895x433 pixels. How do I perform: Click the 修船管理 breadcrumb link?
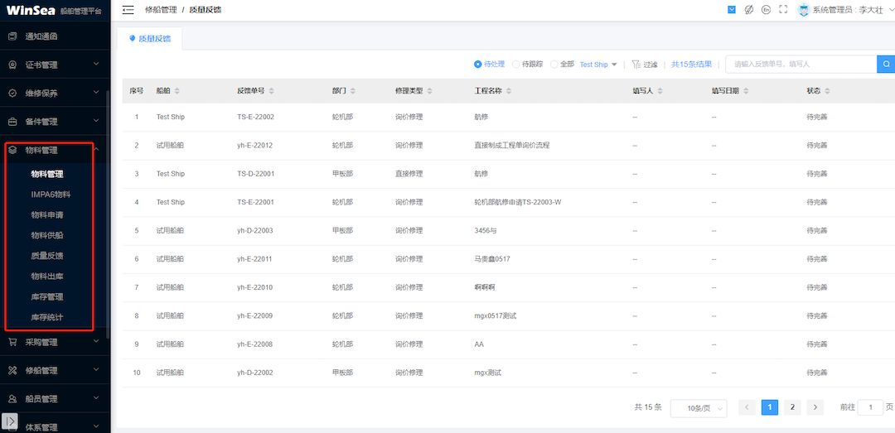(x=161, y=10)
